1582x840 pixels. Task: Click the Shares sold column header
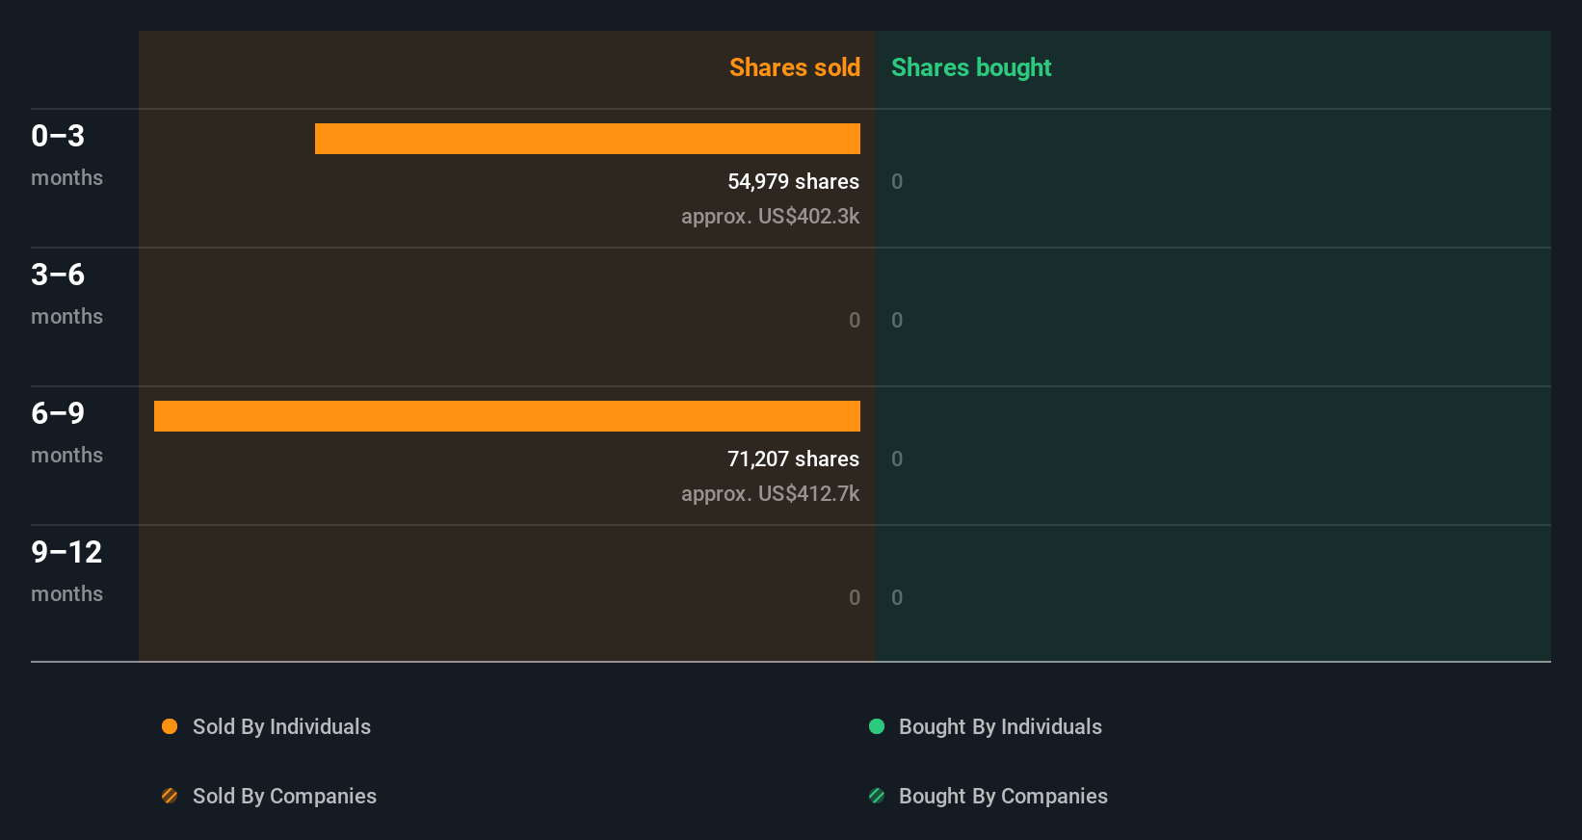pos(795,67)
